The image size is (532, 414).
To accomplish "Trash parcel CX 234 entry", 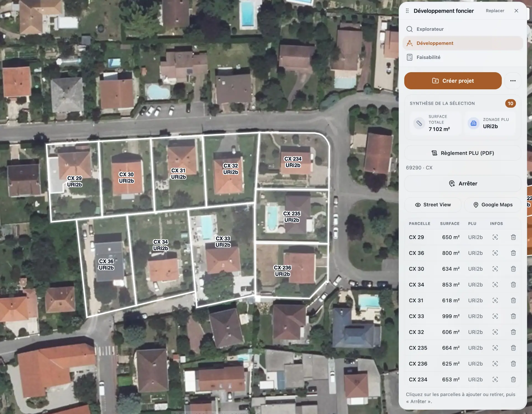I will pos(513,379).
